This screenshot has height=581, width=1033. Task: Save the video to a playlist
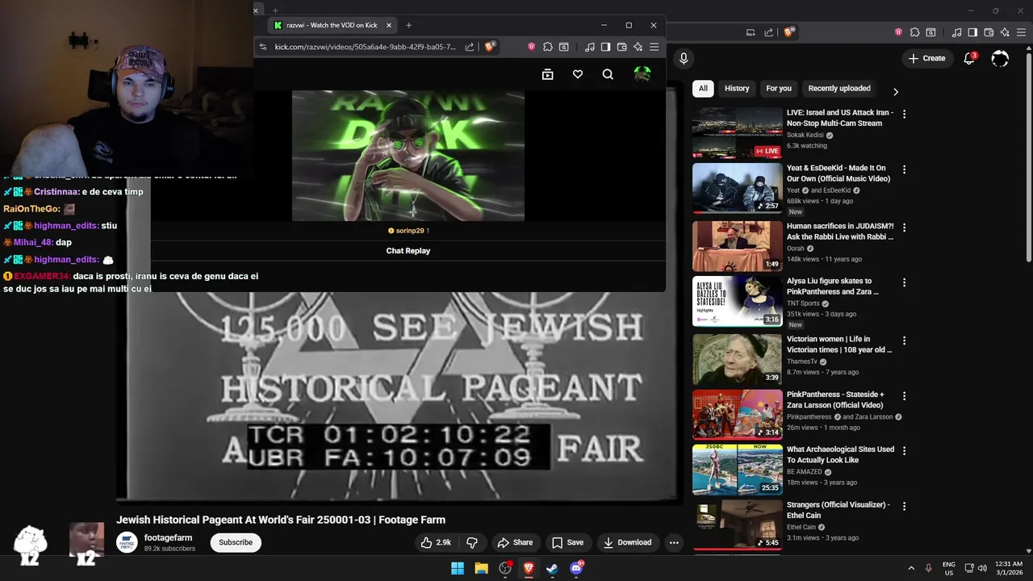click(568, 542)
